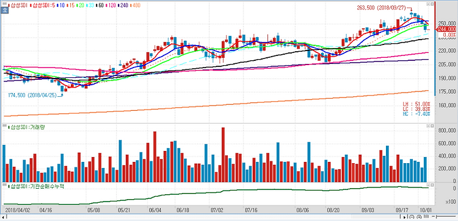Select the 삼성SDI:5 moving average legend
The width and height of the screenshot is (458, 221).
click(x=43, y=5)
